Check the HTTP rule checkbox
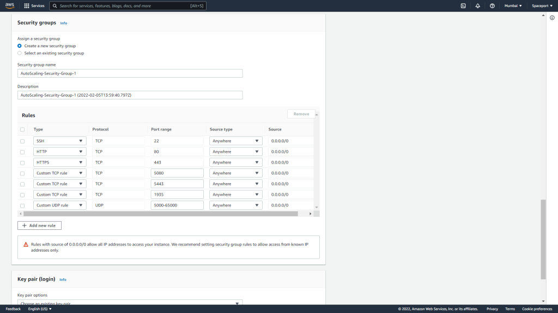The height and width of the screenshot is (313, 558). click(x=22, y=152)
